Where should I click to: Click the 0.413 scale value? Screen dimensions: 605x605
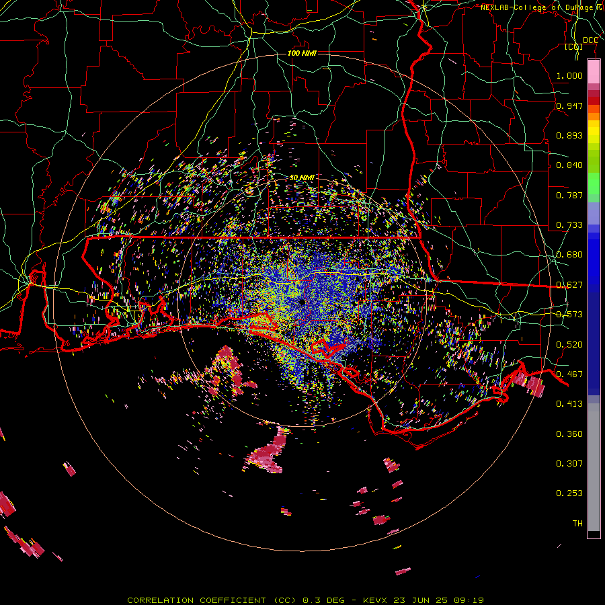pos(569,404)
